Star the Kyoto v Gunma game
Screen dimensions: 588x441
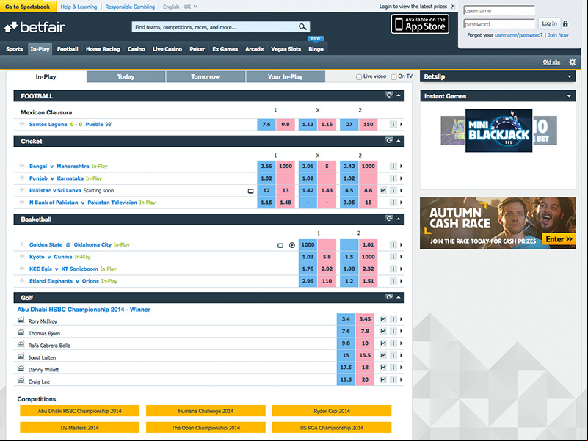coord(22,257)
